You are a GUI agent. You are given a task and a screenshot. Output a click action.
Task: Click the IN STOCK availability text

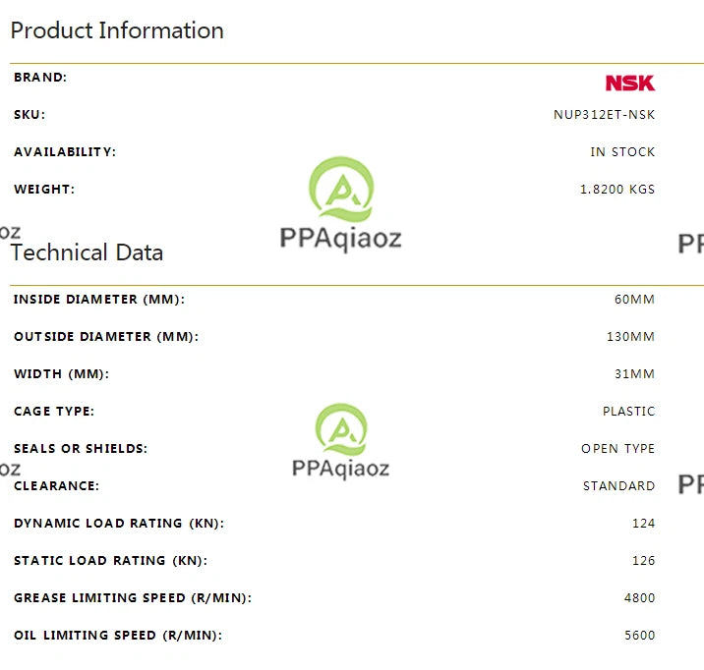click(x=622, y=152)
